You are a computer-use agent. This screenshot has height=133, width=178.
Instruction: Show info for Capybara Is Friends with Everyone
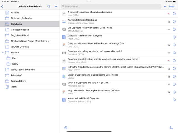tap(174, 37)
